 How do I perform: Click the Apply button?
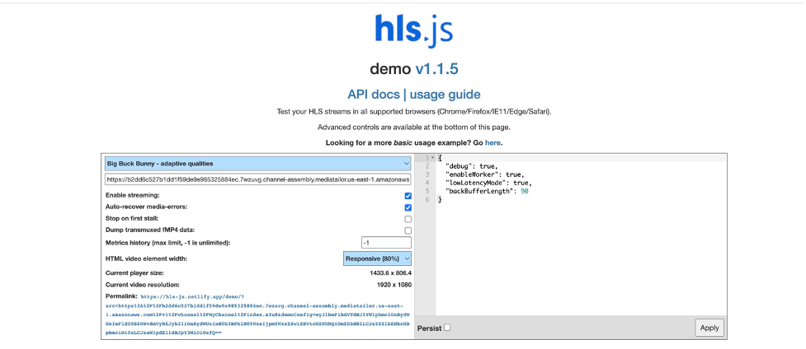[x=709, y=328]
